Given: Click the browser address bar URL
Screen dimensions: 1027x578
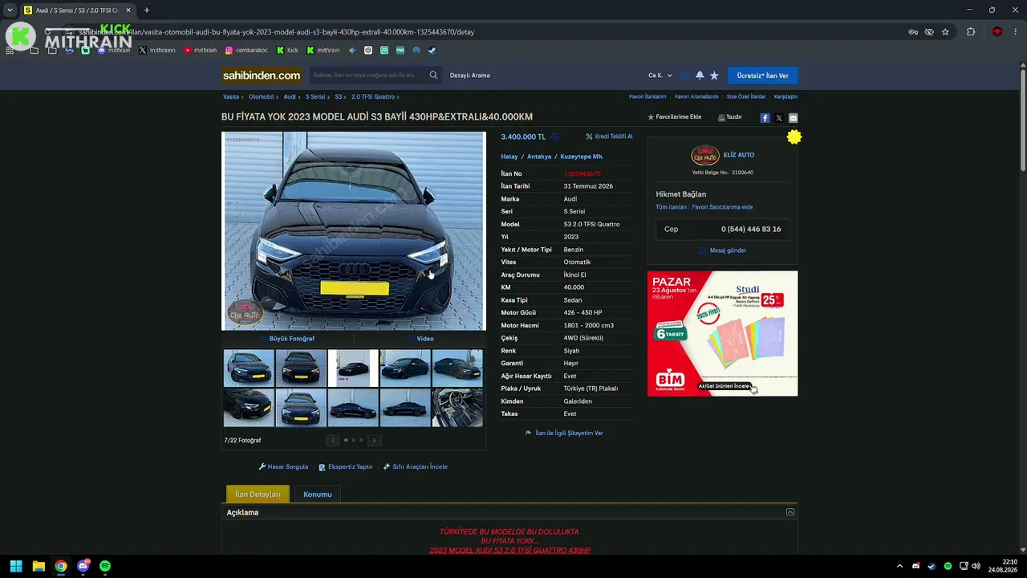Looking at the screenshot, I should (x=277, y=32).
